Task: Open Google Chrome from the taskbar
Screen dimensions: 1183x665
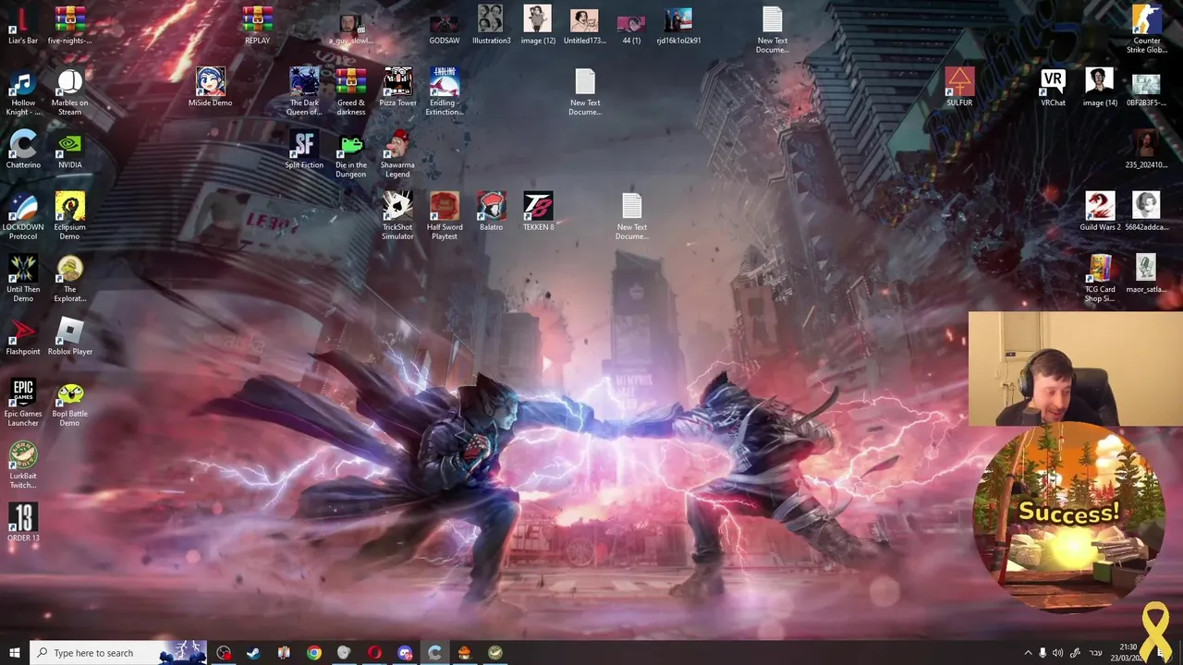Action: (x=314, y=653)
